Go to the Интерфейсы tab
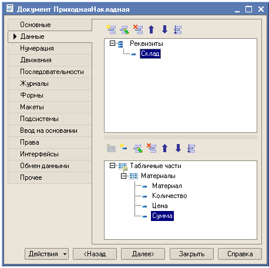The height and width of the screenshot is (268, 269). pyautogui.click(x=50, y=154)
